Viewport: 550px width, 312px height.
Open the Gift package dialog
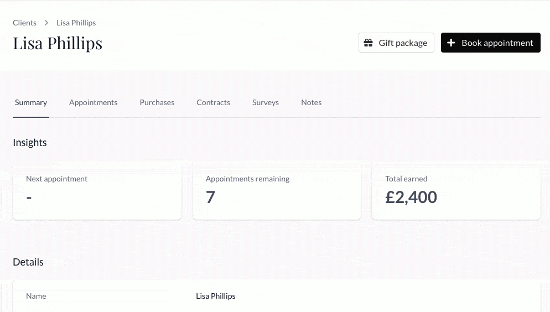pyautogui.click(x=396, y=43)
